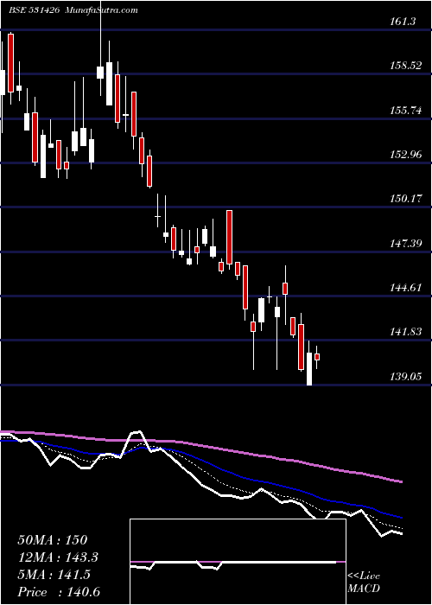Image resolution: width=432 pixels, height=605 pixels.
Task: Click the 147.39 price level label
Action: tap(407, 244)
